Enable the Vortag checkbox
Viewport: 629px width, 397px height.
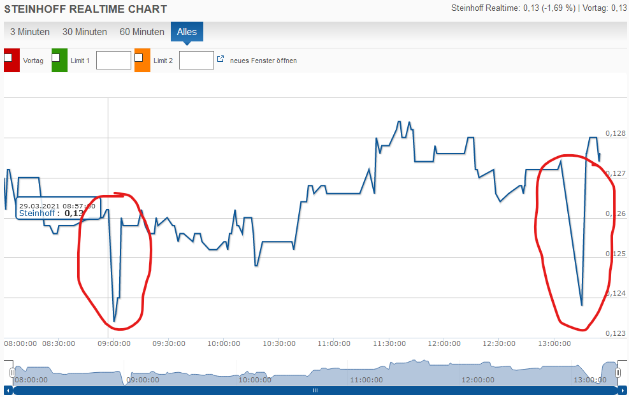[8, 58]
